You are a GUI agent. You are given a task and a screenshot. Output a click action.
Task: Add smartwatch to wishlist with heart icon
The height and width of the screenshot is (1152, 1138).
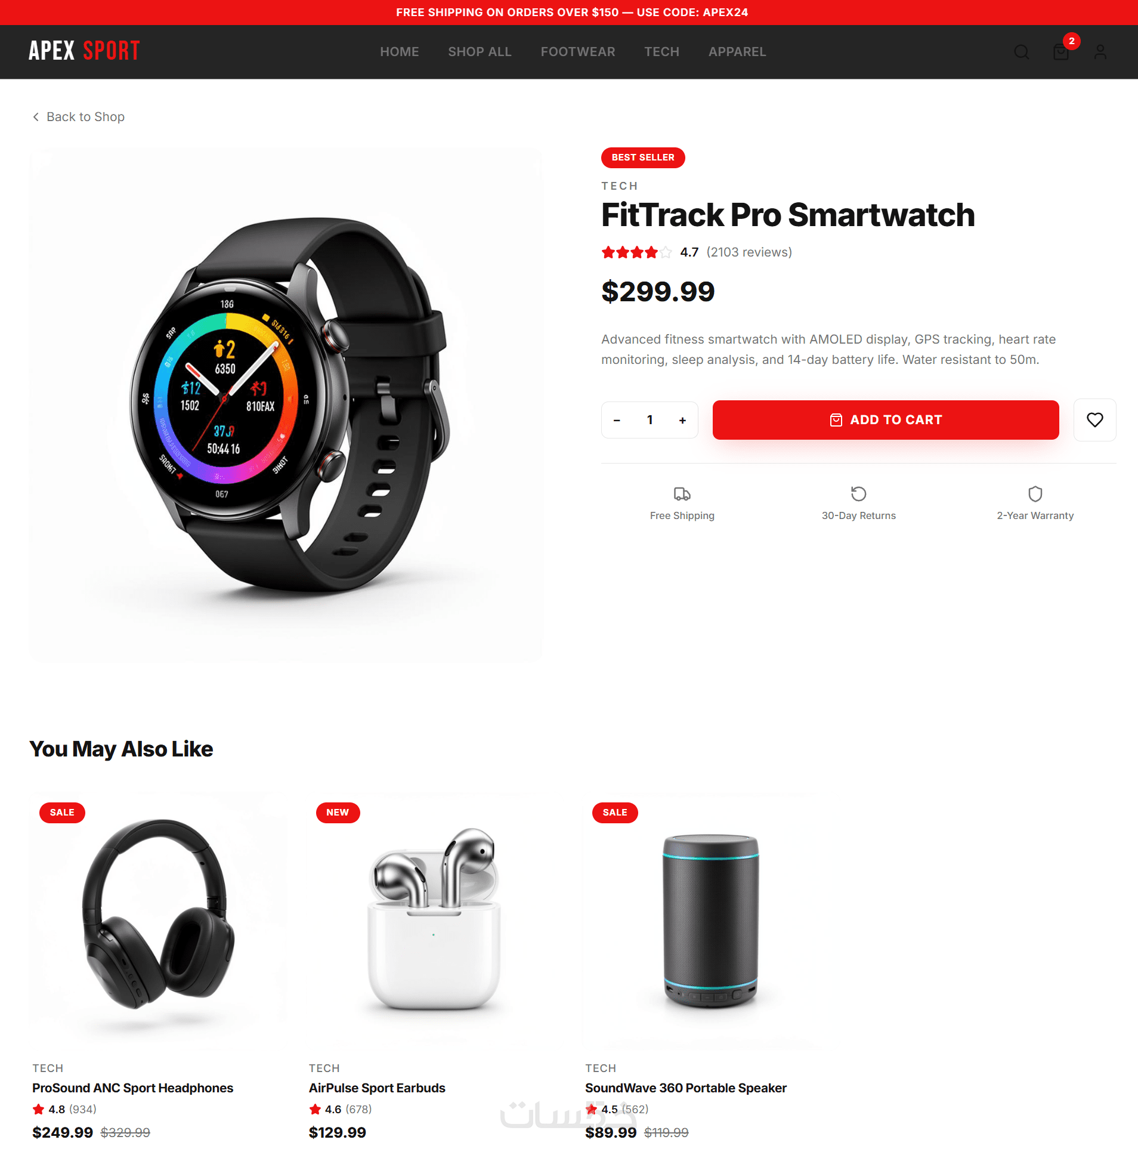[x=1094, y=420]
